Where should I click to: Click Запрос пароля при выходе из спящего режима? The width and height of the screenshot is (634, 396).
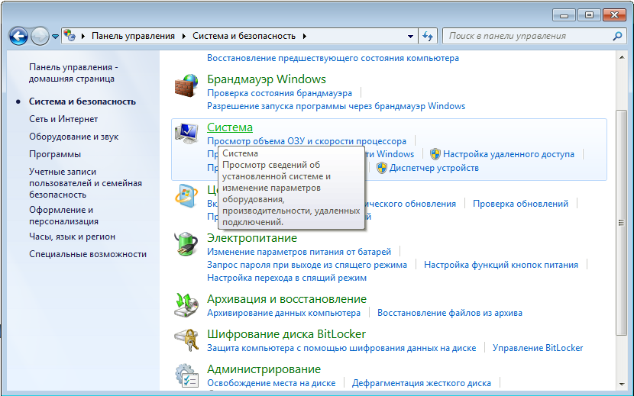pyautogui.click(x=307, y=265)
